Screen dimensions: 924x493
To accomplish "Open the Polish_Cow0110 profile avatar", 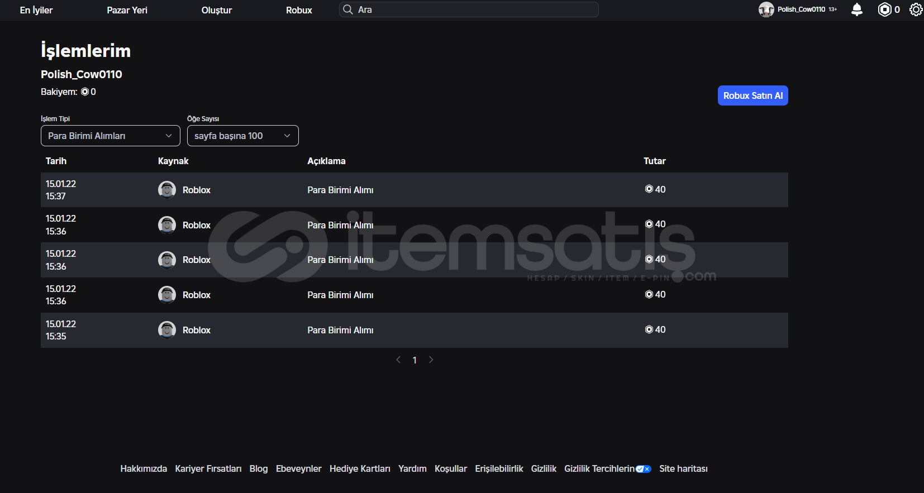I will pos(766,9).
